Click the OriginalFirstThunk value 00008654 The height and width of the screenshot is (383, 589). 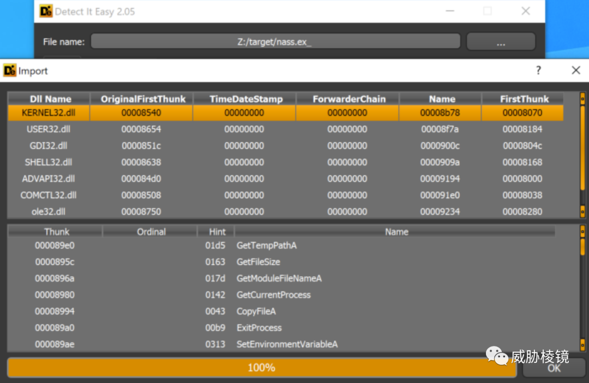tap(141, 130)
